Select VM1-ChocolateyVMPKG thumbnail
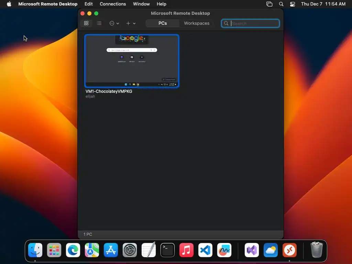This screenshot has width=352, height=264. (132, 61)
